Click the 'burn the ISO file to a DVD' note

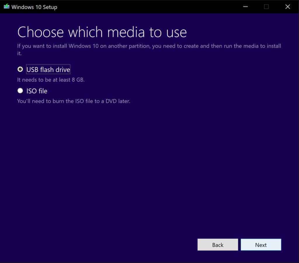pyautogui.click(x=74, y=101)
